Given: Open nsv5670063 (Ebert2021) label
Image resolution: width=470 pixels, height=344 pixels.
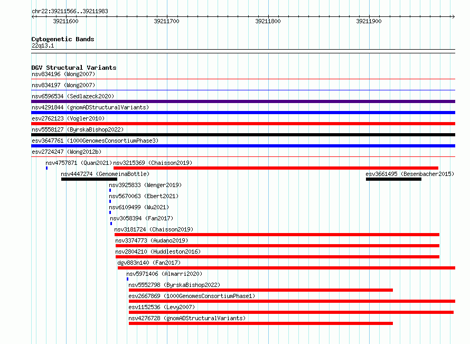Looking at the screenshot, I should (x=144, y=196).
